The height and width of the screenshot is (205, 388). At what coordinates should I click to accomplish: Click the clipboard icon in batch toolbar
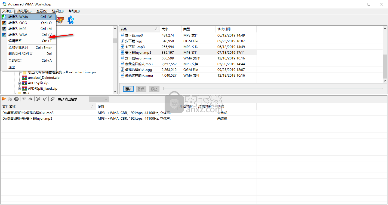coord(53,99)
